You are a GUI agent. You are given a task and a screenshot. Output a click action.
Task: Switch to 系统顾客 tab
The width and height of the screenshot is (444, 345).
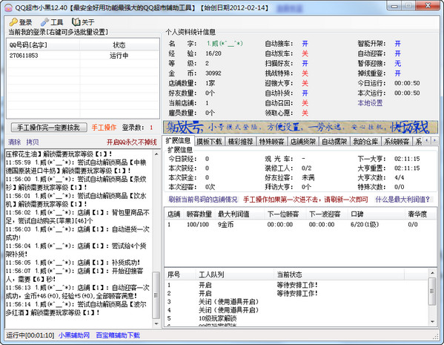coord(397,141)
